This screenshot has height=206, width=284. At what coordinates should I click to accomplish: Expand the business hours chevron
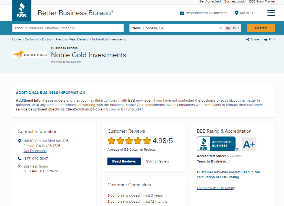(x=57, y=171)
